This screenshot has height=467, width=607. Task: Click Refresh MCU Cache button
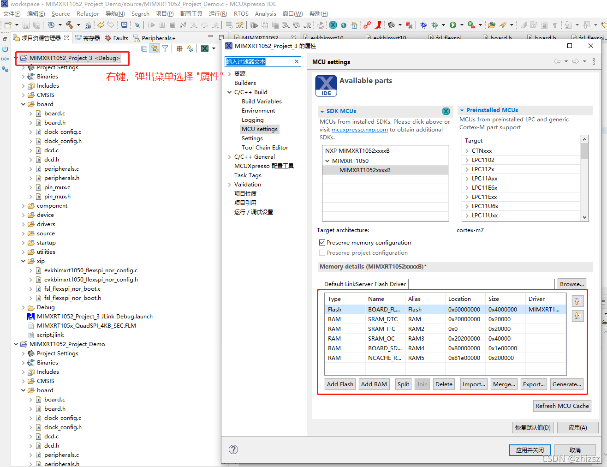click(x=562, y=406)
